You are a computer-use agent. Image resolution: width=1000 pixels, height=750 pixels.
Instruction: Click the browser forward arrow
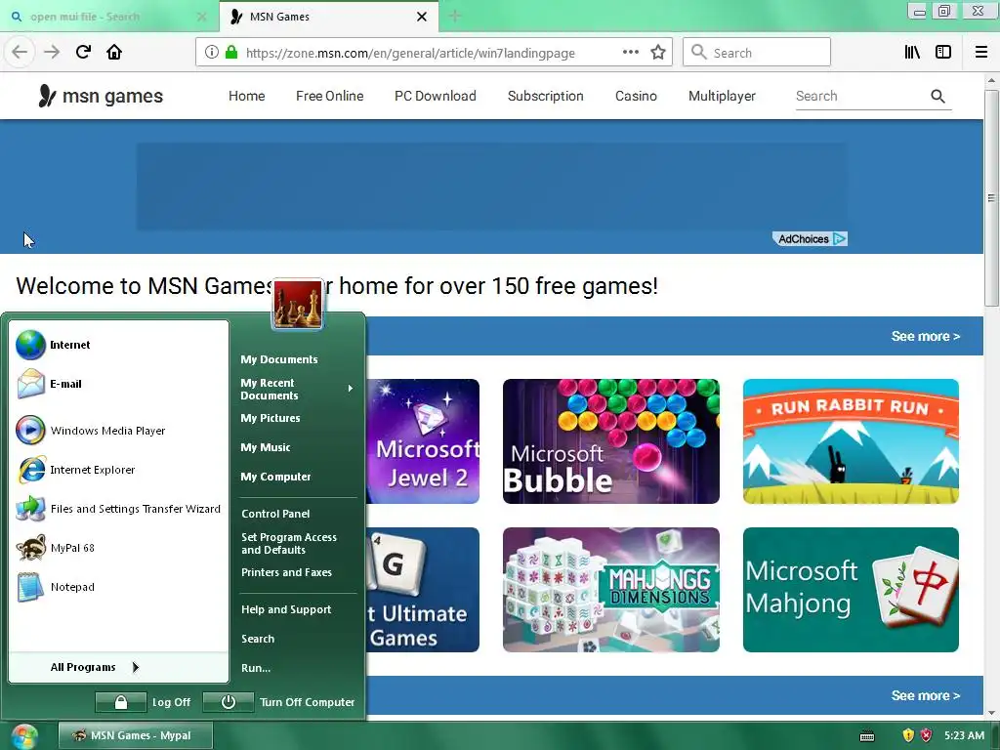pyautogui.click(x=52, y=52)
